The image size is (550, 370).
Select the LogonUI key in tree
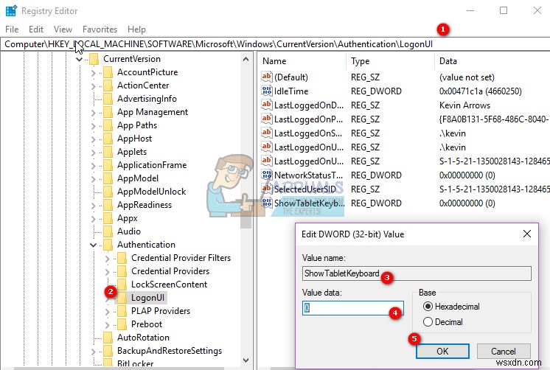pyautogui.click(x=147, y=298)
